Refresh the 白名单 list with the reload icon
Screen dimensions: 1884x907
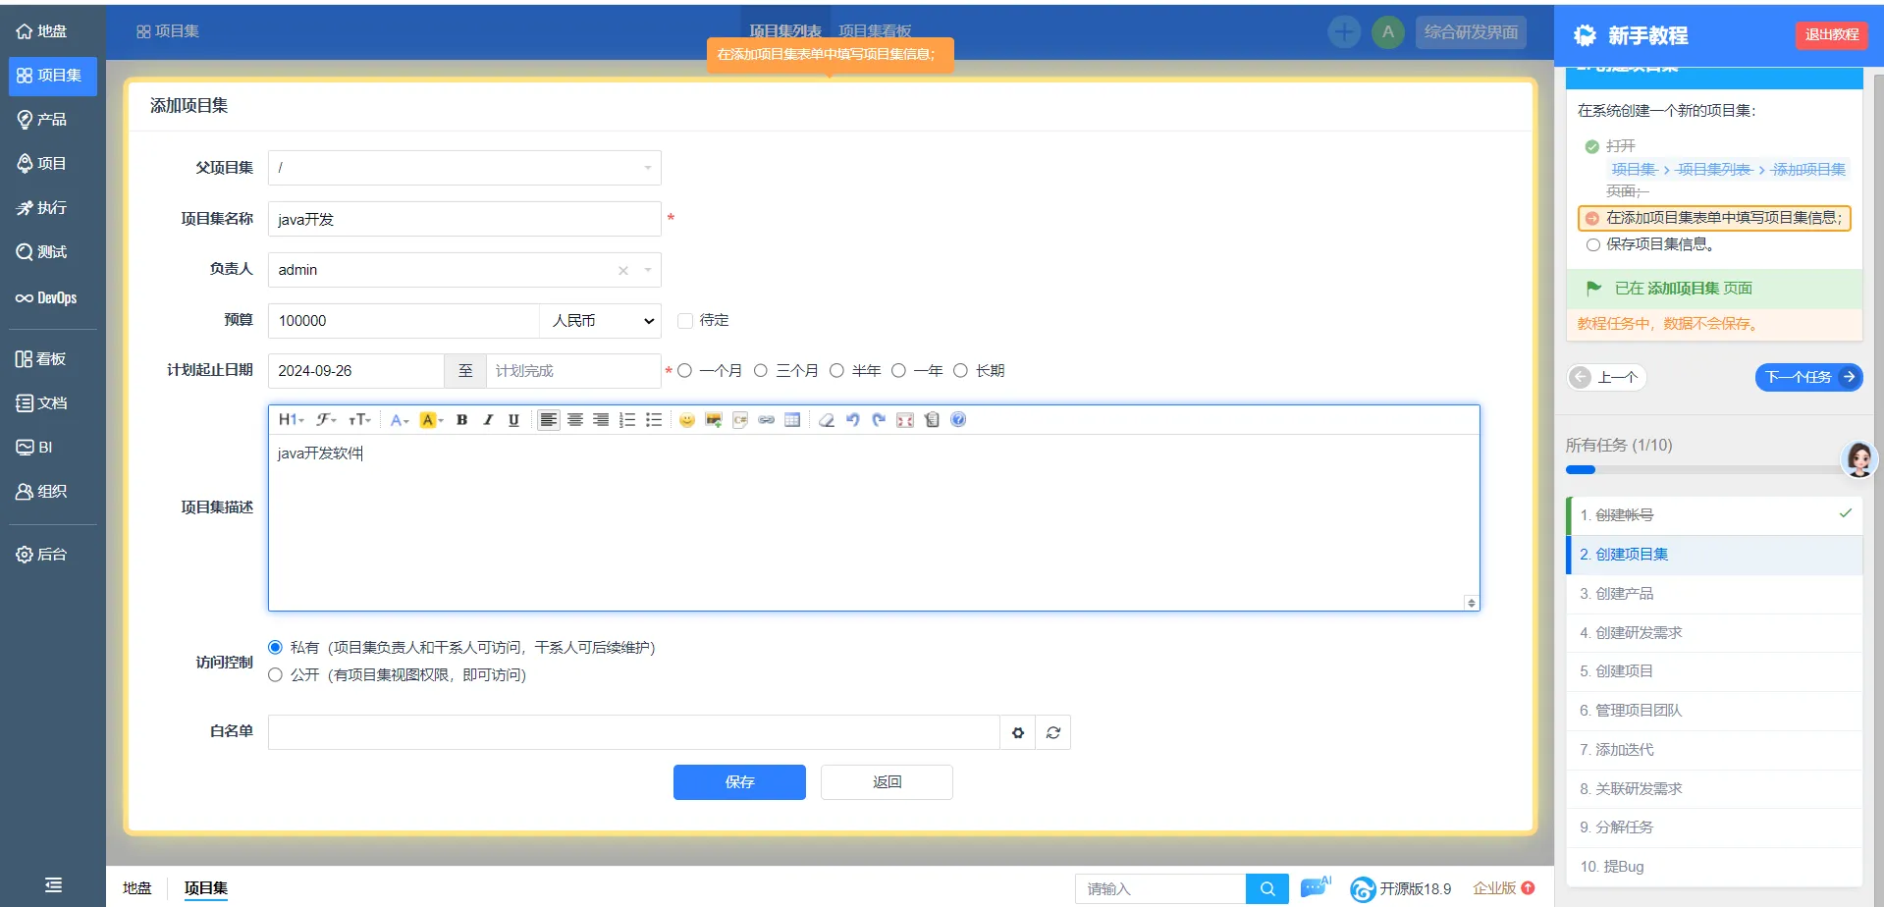pyautogui.click(x=1053, y=732)
